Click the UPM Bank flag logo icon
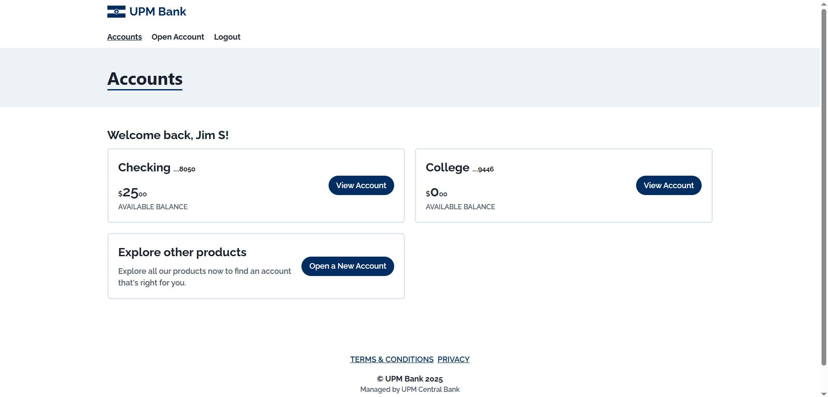828x397 pixels. click(116, 12)
